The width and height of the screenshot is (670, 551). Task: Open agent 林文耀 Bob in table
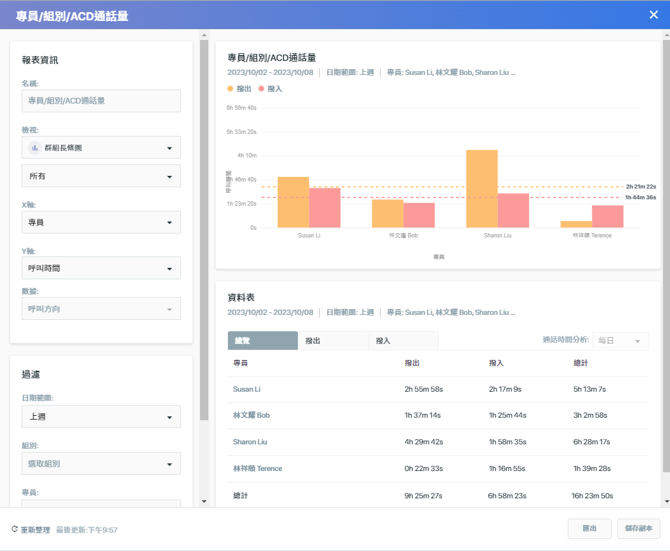tap(251, 415)
